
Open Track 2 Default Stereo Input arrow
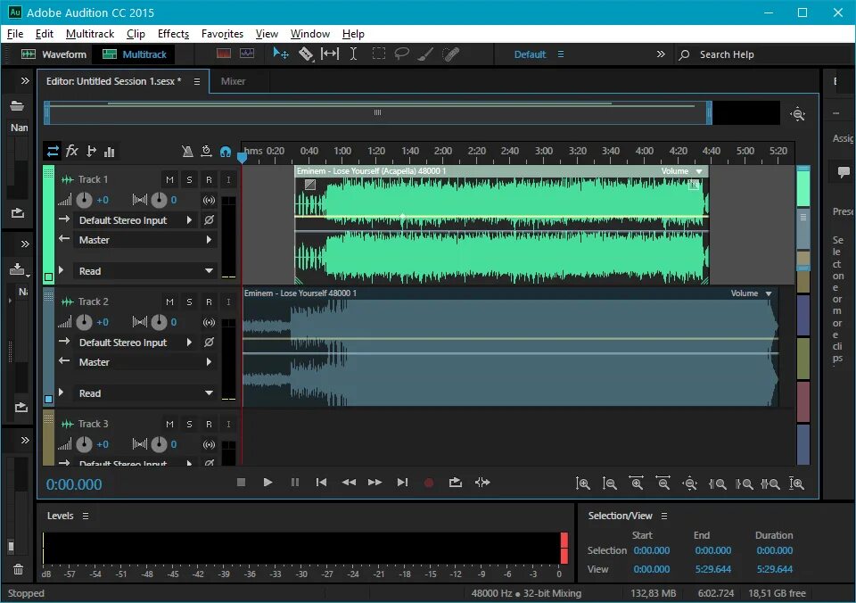pyautogui.click(x=189, y=343)
